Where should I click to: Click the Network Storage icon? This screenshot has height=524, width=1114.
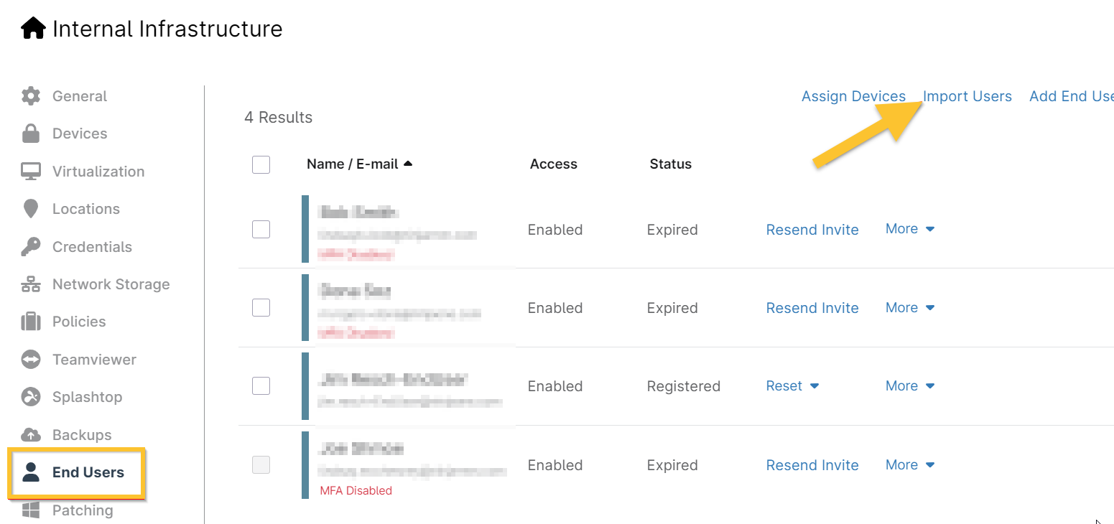tap(31, 284)
